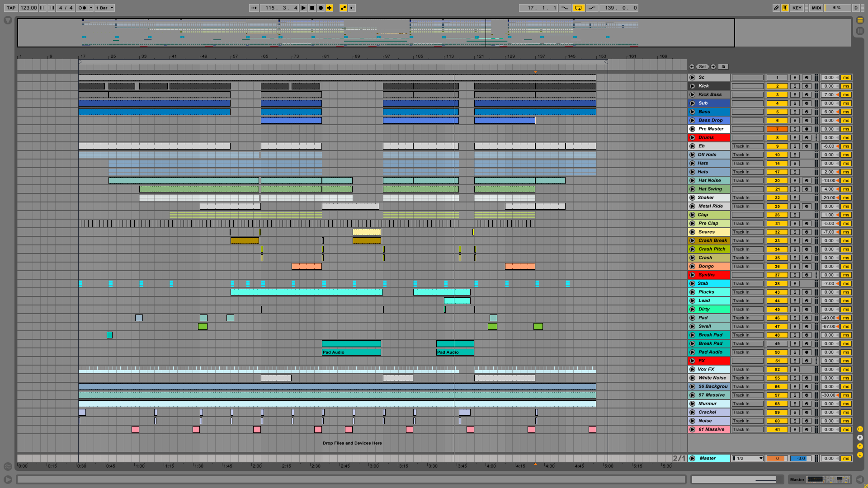Toggle the ms delay unit on Sc track
868x488 pixels.
click(846, 77)
